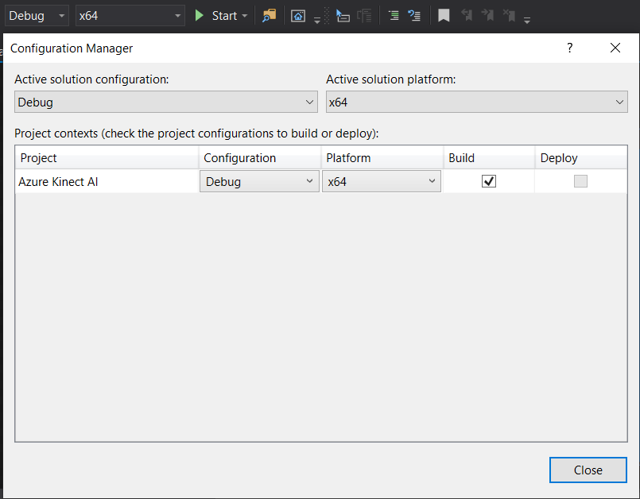The height and width of the screenshot is (499, 640).
Task: Expand the project Configuration Debug dropdown
Action: click(260, 181)
